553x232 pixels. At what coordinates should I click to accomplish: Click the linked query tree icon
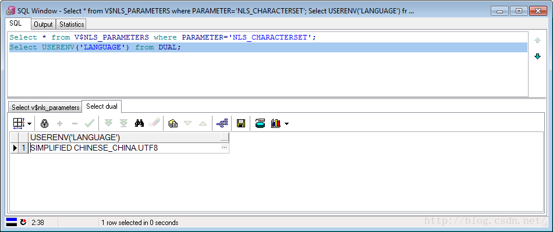[222, 123]
